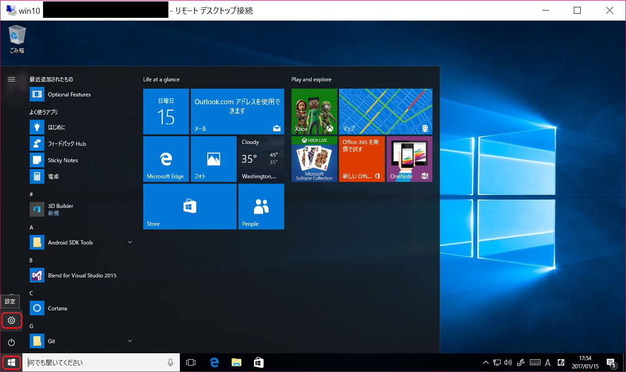The image size is (626, 372).
Task: Click the Cortana search box
Action: (92, 362)
